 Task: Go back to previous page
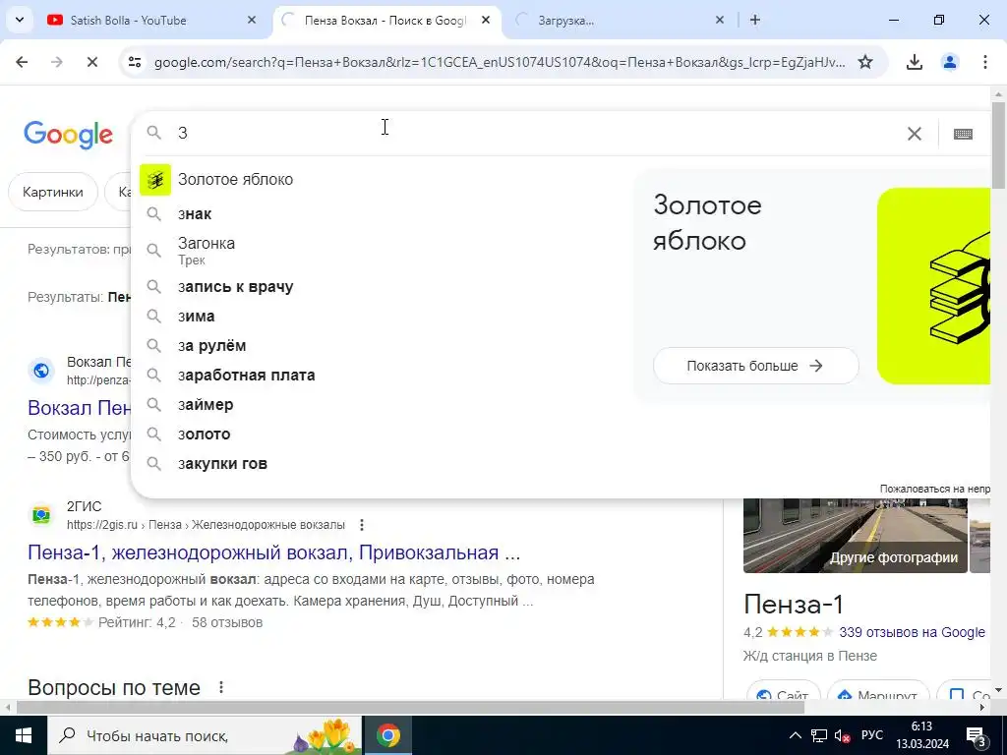point(22,62)
